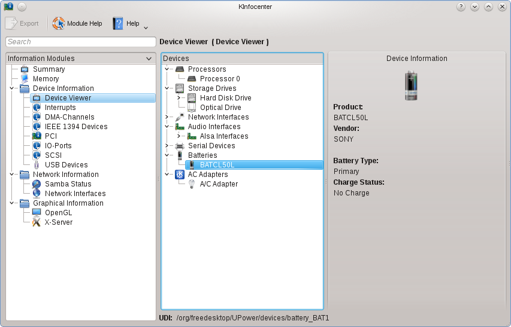Viewport: 511px width, 327px height.
Task: Expand the Serial Devices branch
Action: (x=167, y=146)
